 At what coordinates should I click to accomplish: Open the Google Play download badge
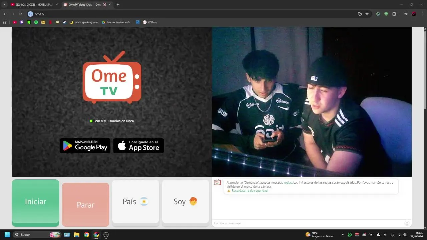[85, 146]
